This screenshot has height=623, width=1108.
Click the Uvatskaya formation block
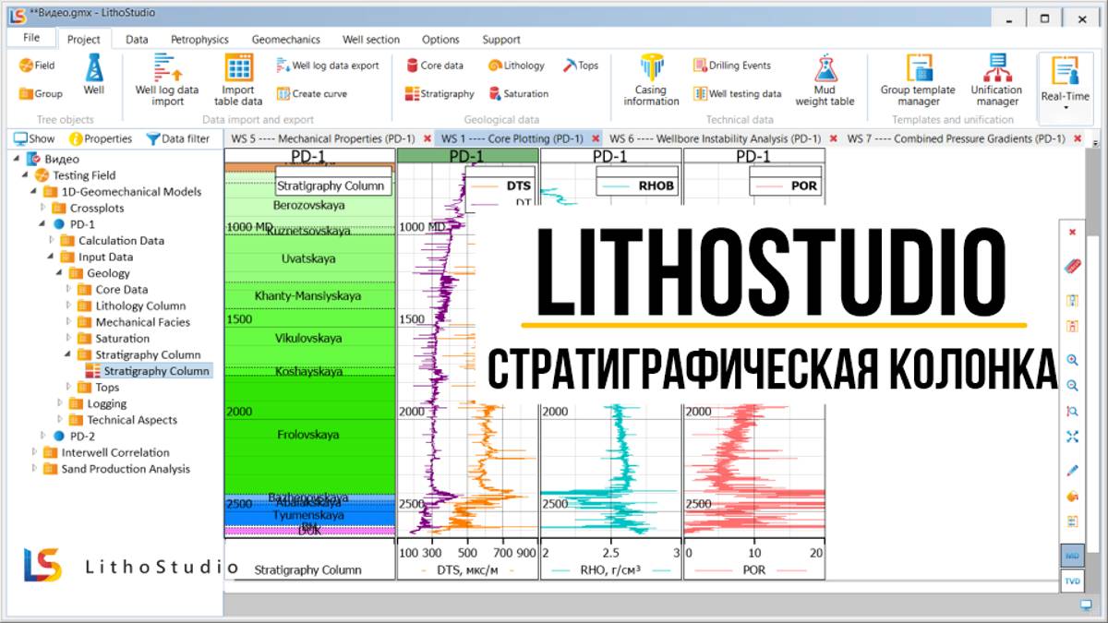click(x=309, y=258)
